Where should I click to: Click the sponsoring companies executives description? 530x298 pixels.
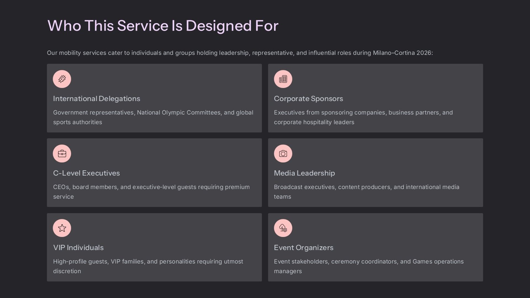tap(363, 117)
